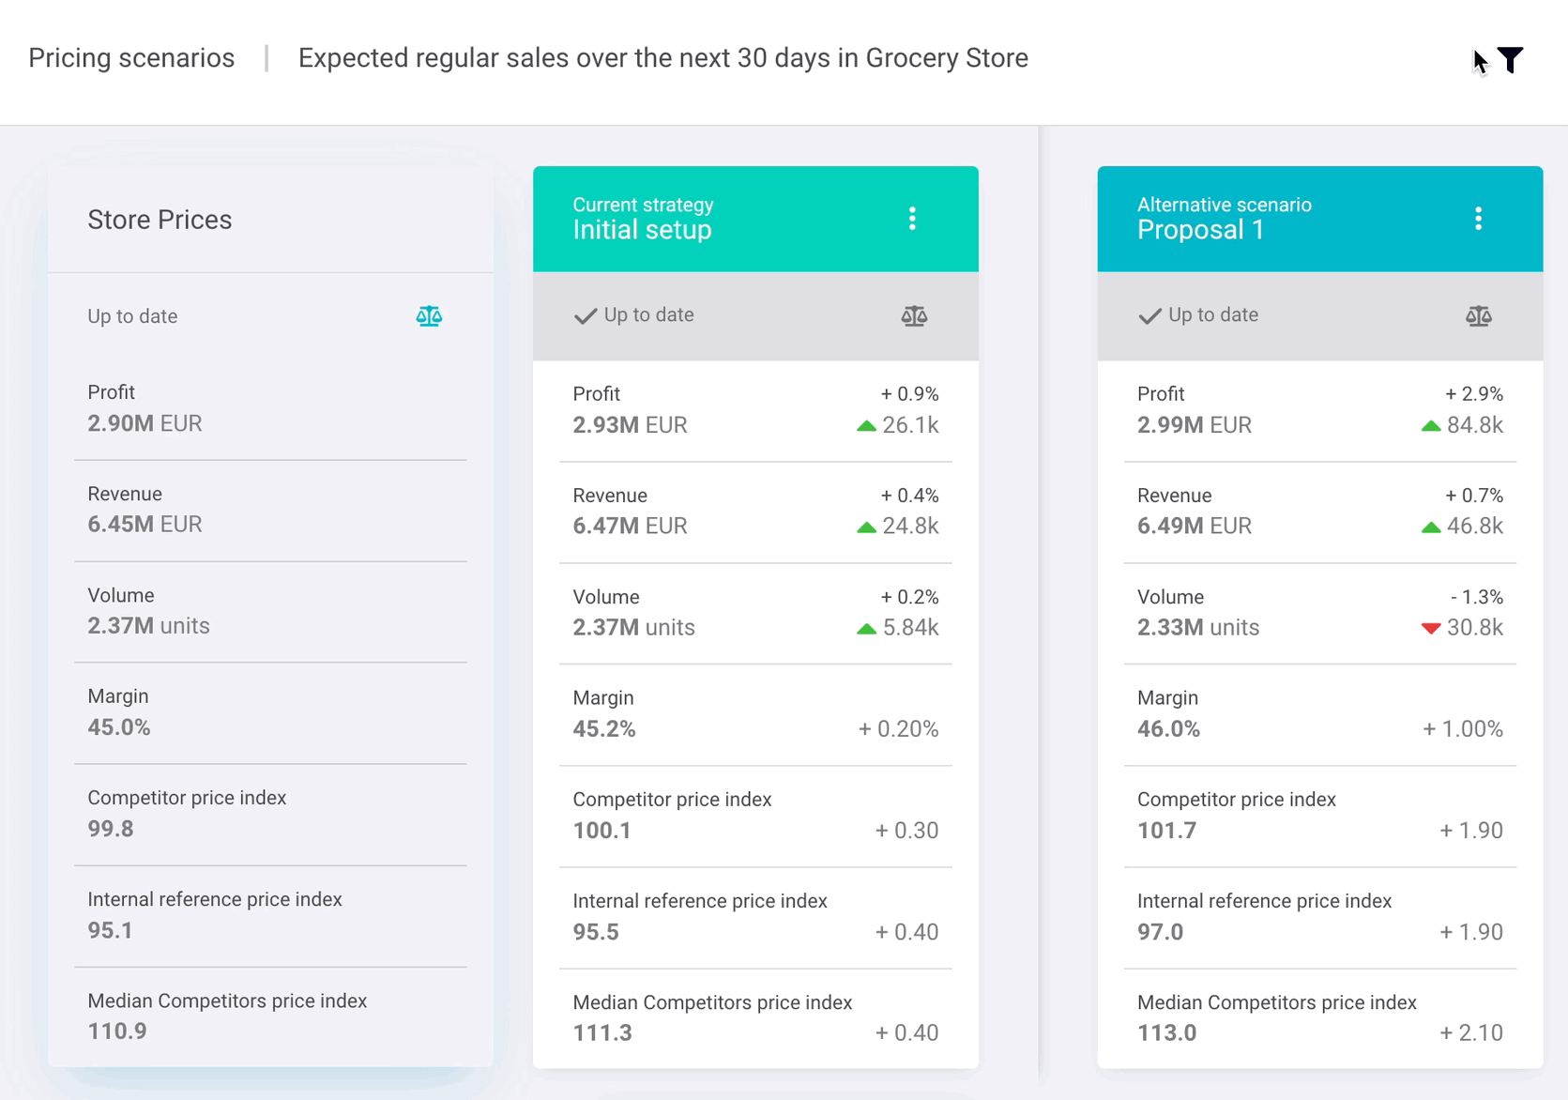
Task: Click Initial setup median competitors index 111.3
Action: (x=602, y=1033)
